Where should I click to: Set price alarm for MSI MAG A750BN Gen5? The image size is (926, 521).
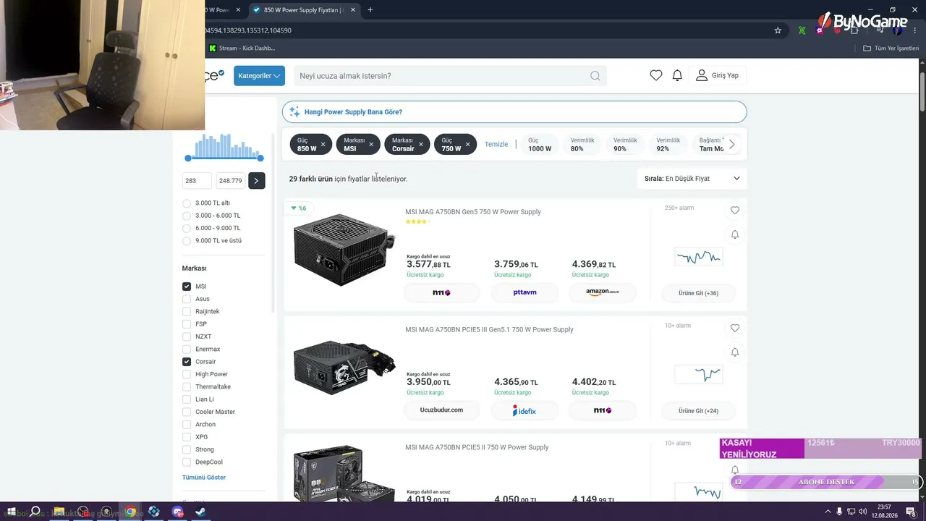735,234
